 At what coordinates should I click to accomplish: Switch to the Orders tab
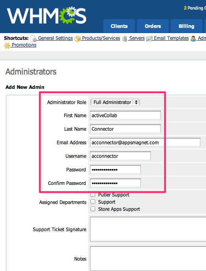tap(153, 26)
